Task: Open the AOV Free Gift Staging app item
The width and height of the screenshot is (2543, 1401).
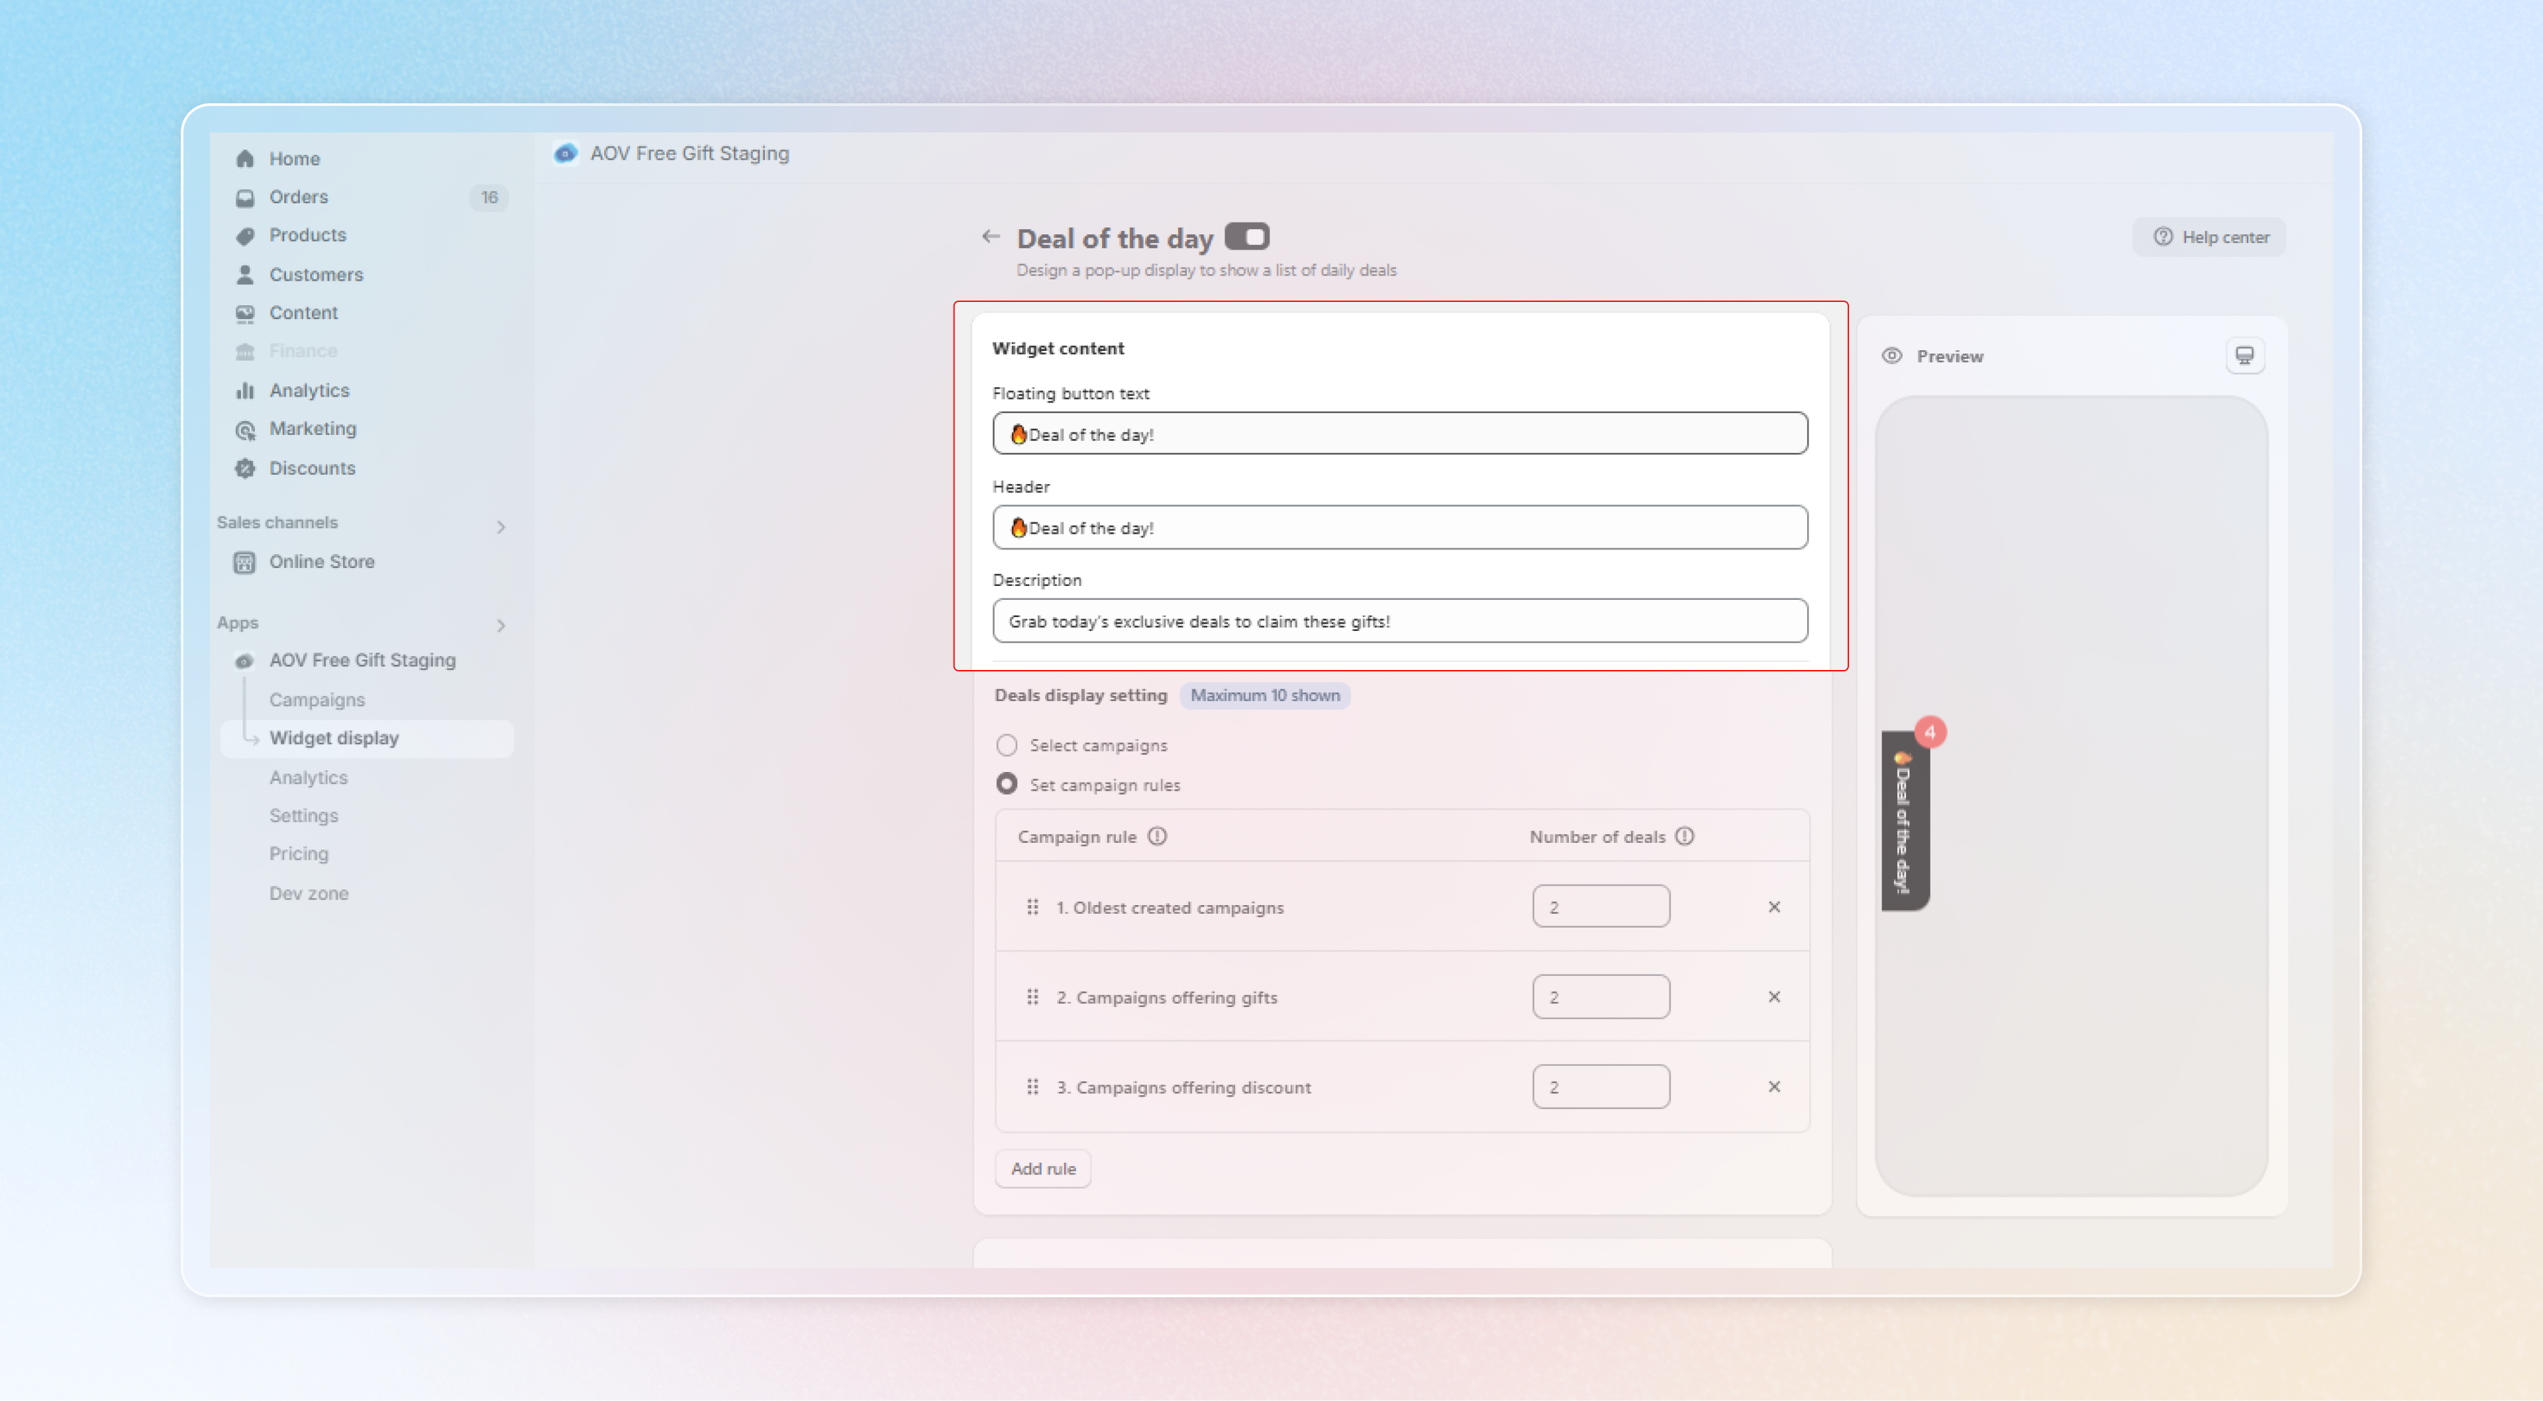Action: pyautogui.click(x=362, y=659)
